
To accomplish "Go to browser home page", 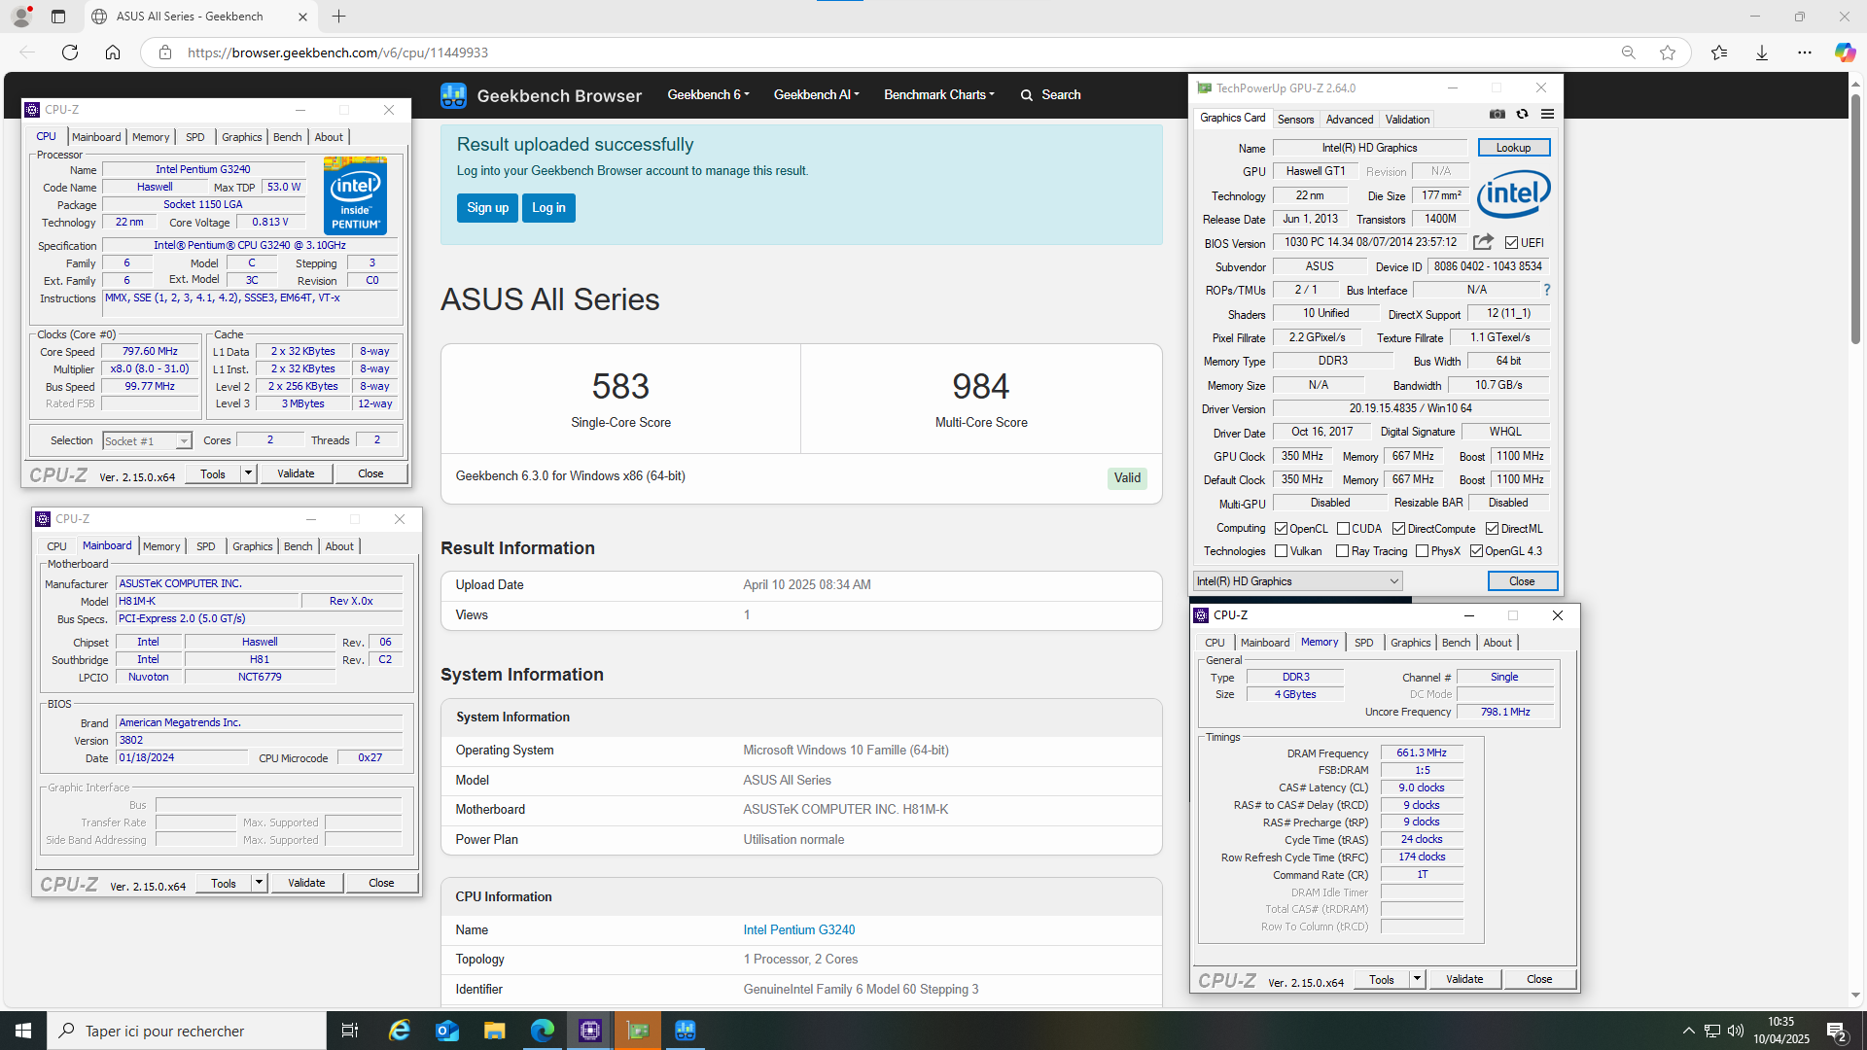I will (113, 52).
